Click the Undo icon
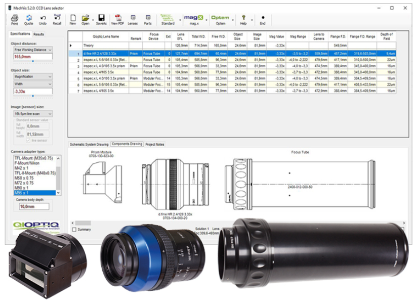 pos(43,20)
